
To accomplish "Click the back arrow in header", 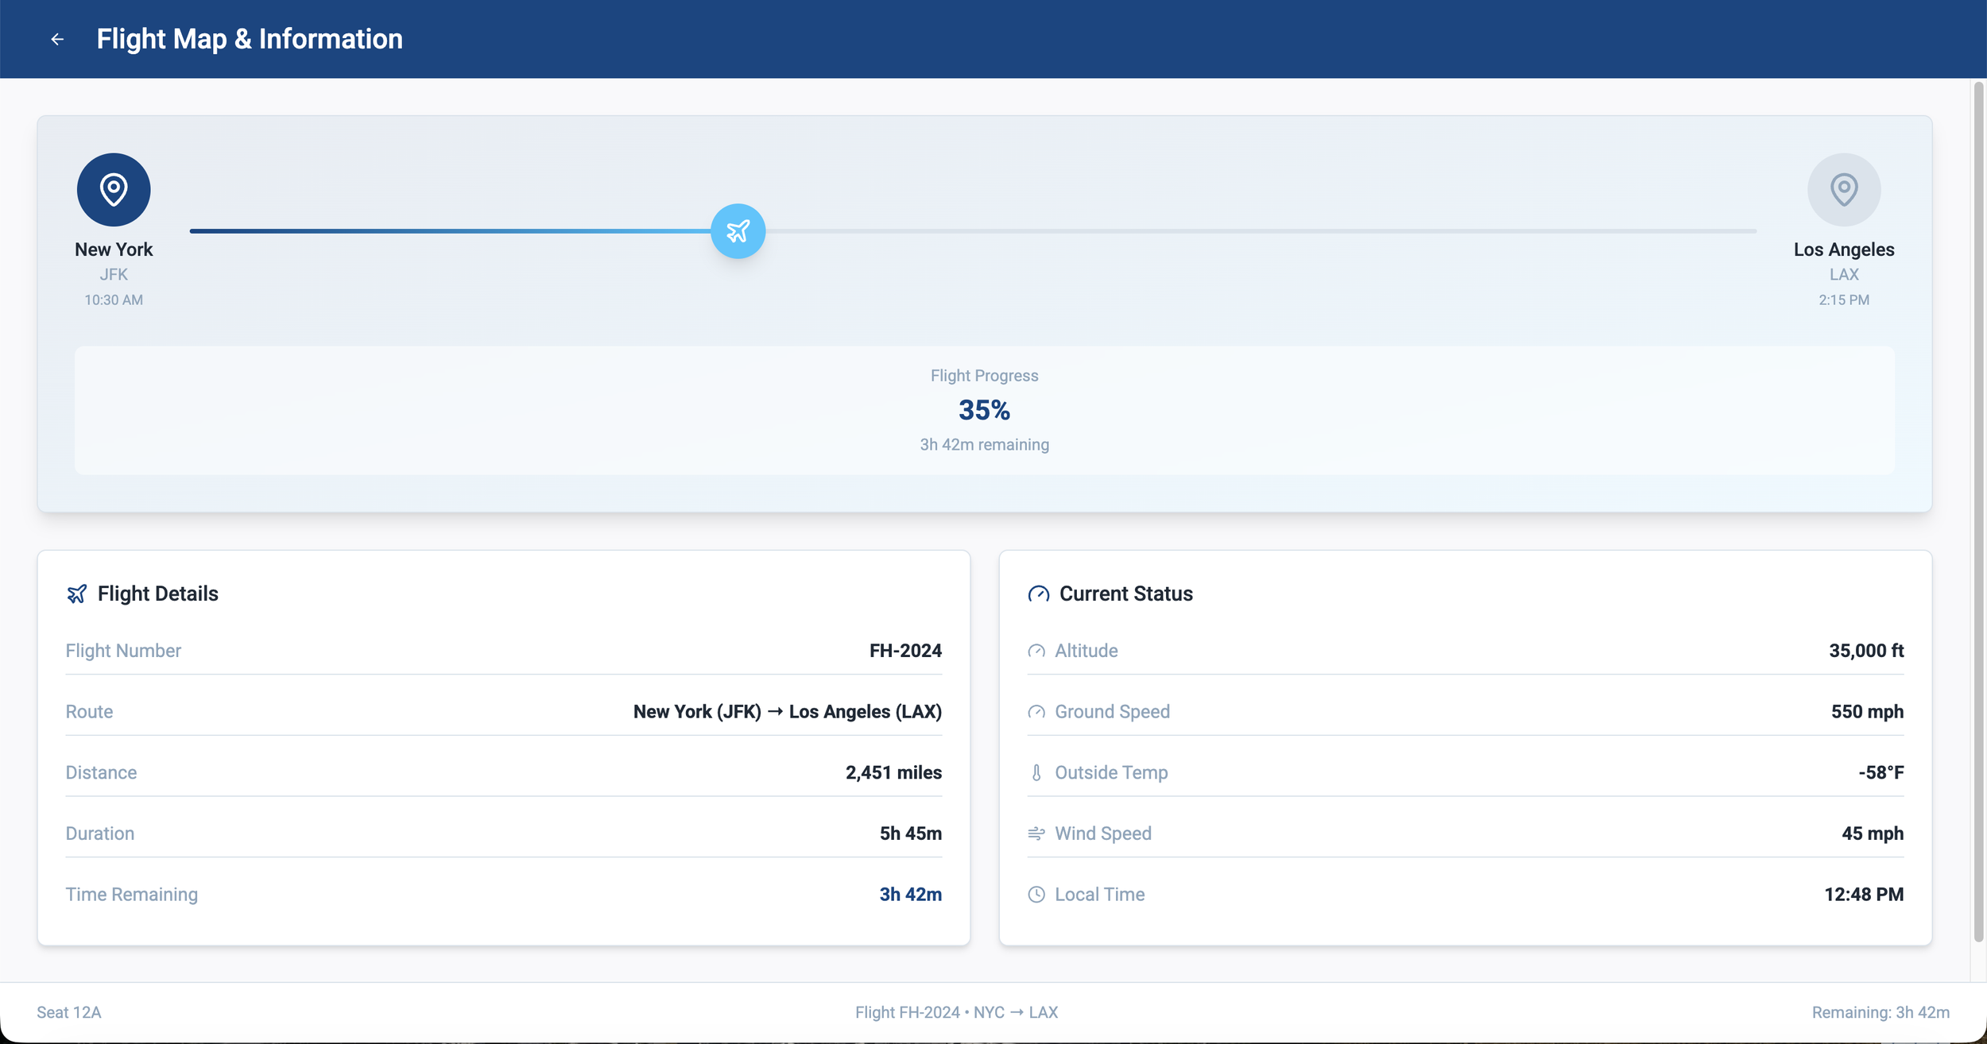I will (x=57, y=39).
